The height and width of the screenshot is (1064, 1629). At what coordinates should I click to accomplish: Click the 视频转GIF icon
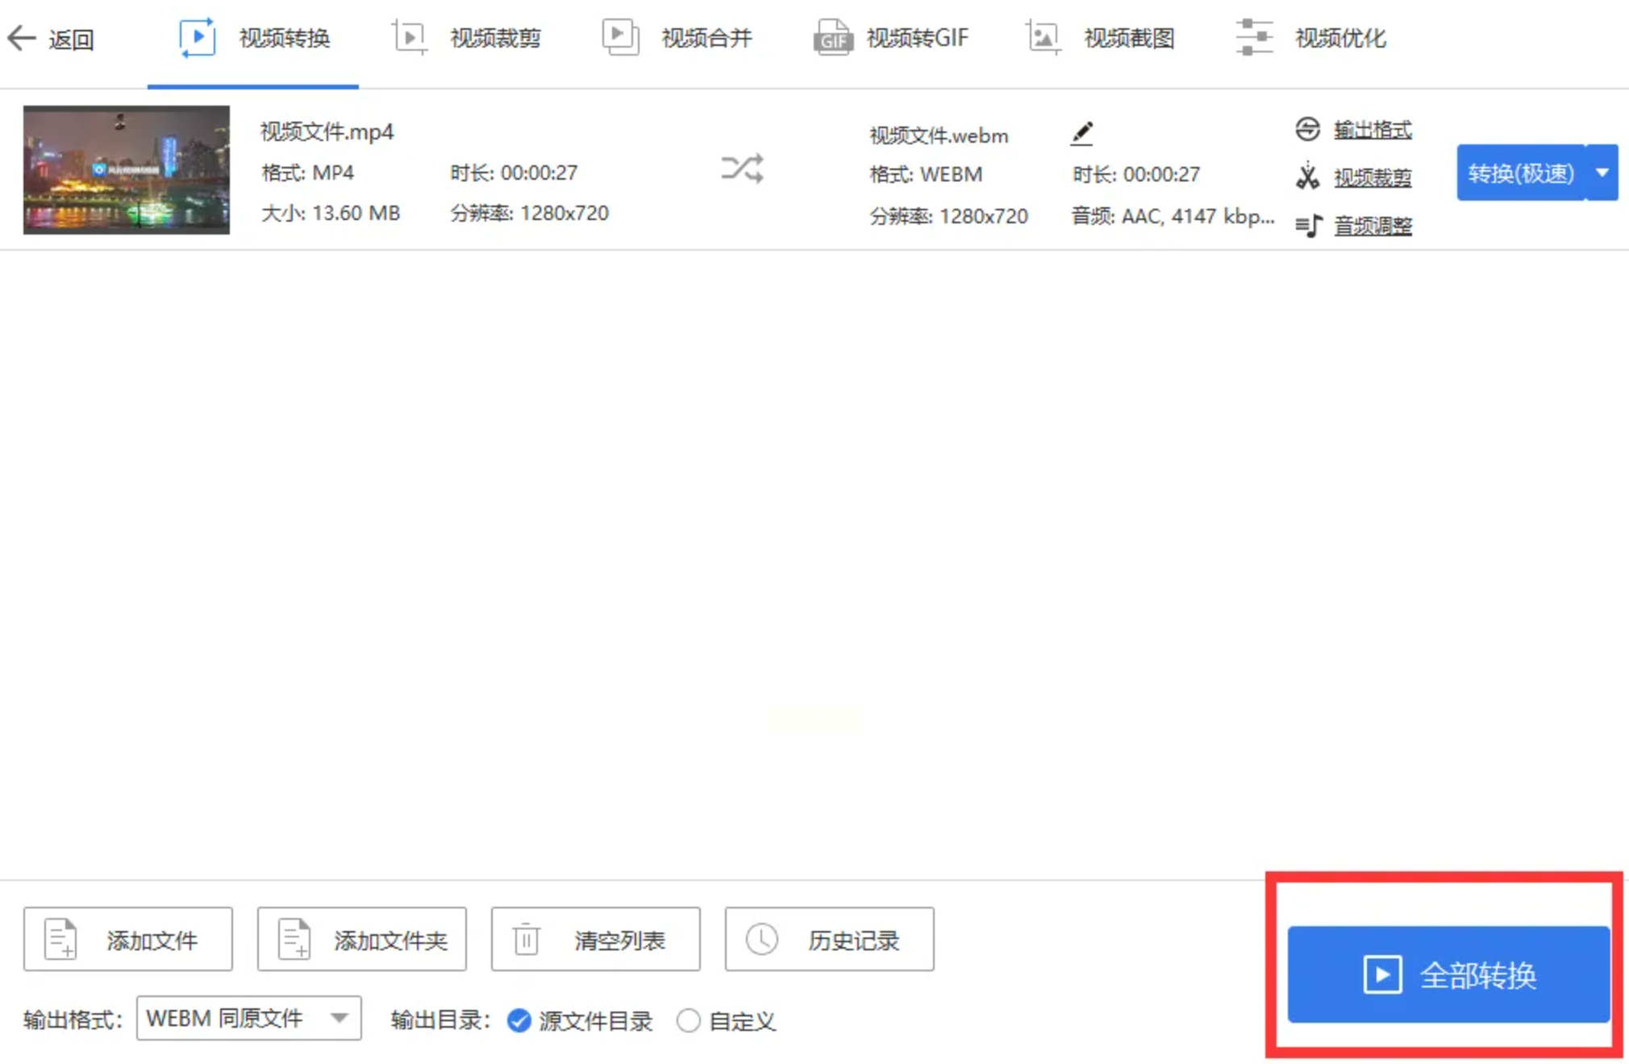[x=832, y=38]
